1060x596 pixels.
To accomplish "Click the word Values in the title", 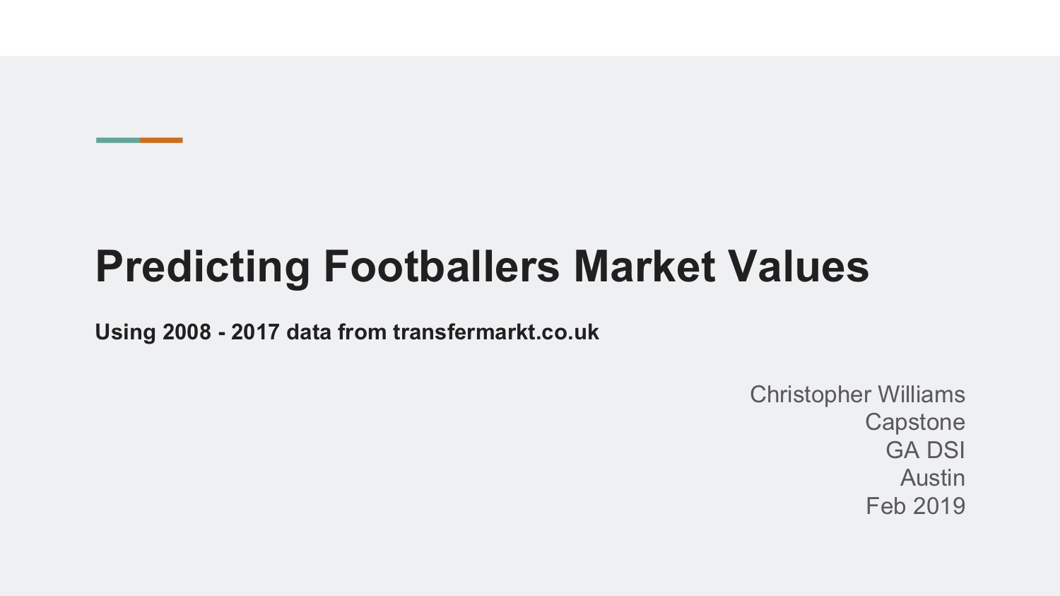I will (799, 267).
